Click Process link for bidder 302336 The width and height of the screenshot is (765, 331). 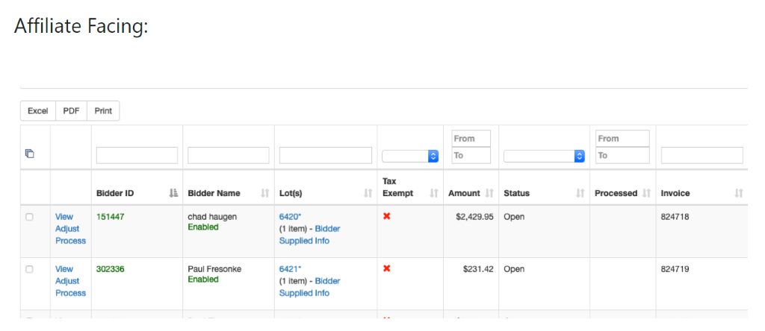pyautogui.click(x=70, y=293)
